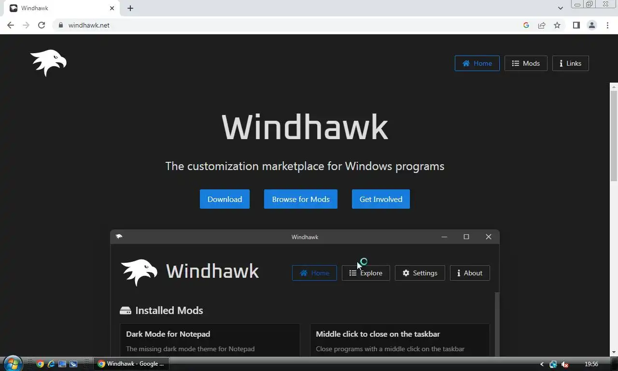
Task: Click the preview window's minimize icon
Action: tap(444, 237)
